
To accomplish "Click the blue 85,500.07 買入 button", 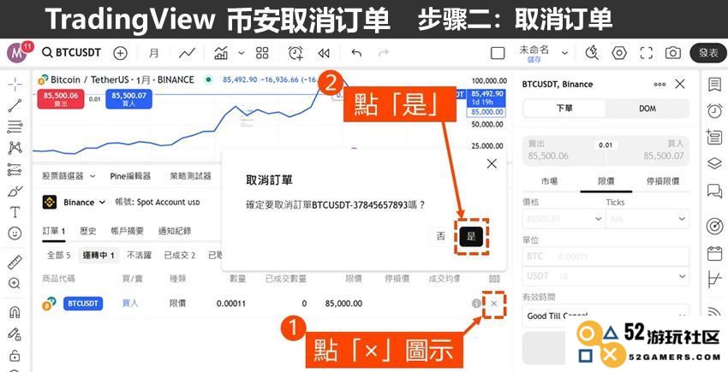I will pyautogui.click(x=128, y=99).
